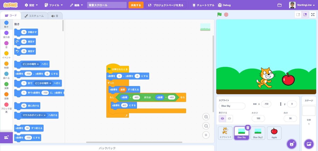Select the 制御 control category
This screenshot has height=151, width=318.
coord(6,65)
